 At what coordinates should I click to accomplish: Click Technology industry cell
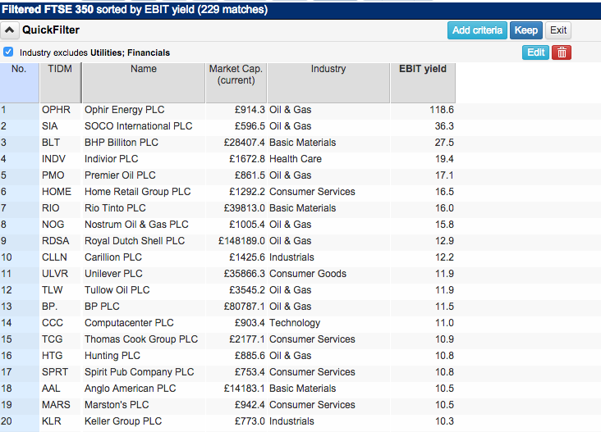[295, 323]
